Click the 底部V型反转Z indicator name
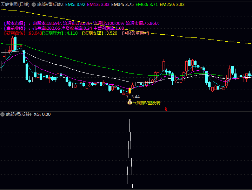Image resolution: width=252 pixels, height=190 pixels. click(50, 5)
